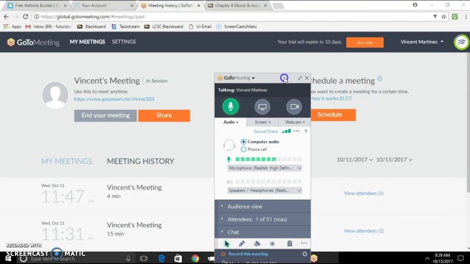The image size is (470, 264).
Task: Select the pen drawing tool
Action: (x=241, y=244)
